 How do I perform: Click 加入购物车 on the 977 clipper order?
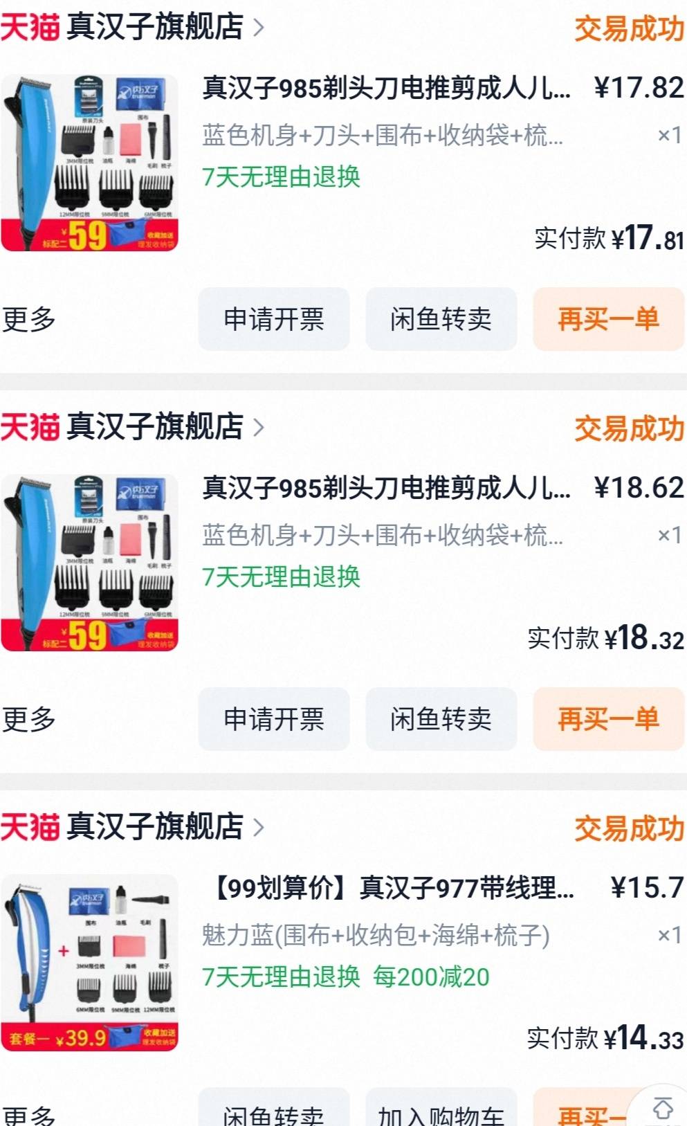441,1109
